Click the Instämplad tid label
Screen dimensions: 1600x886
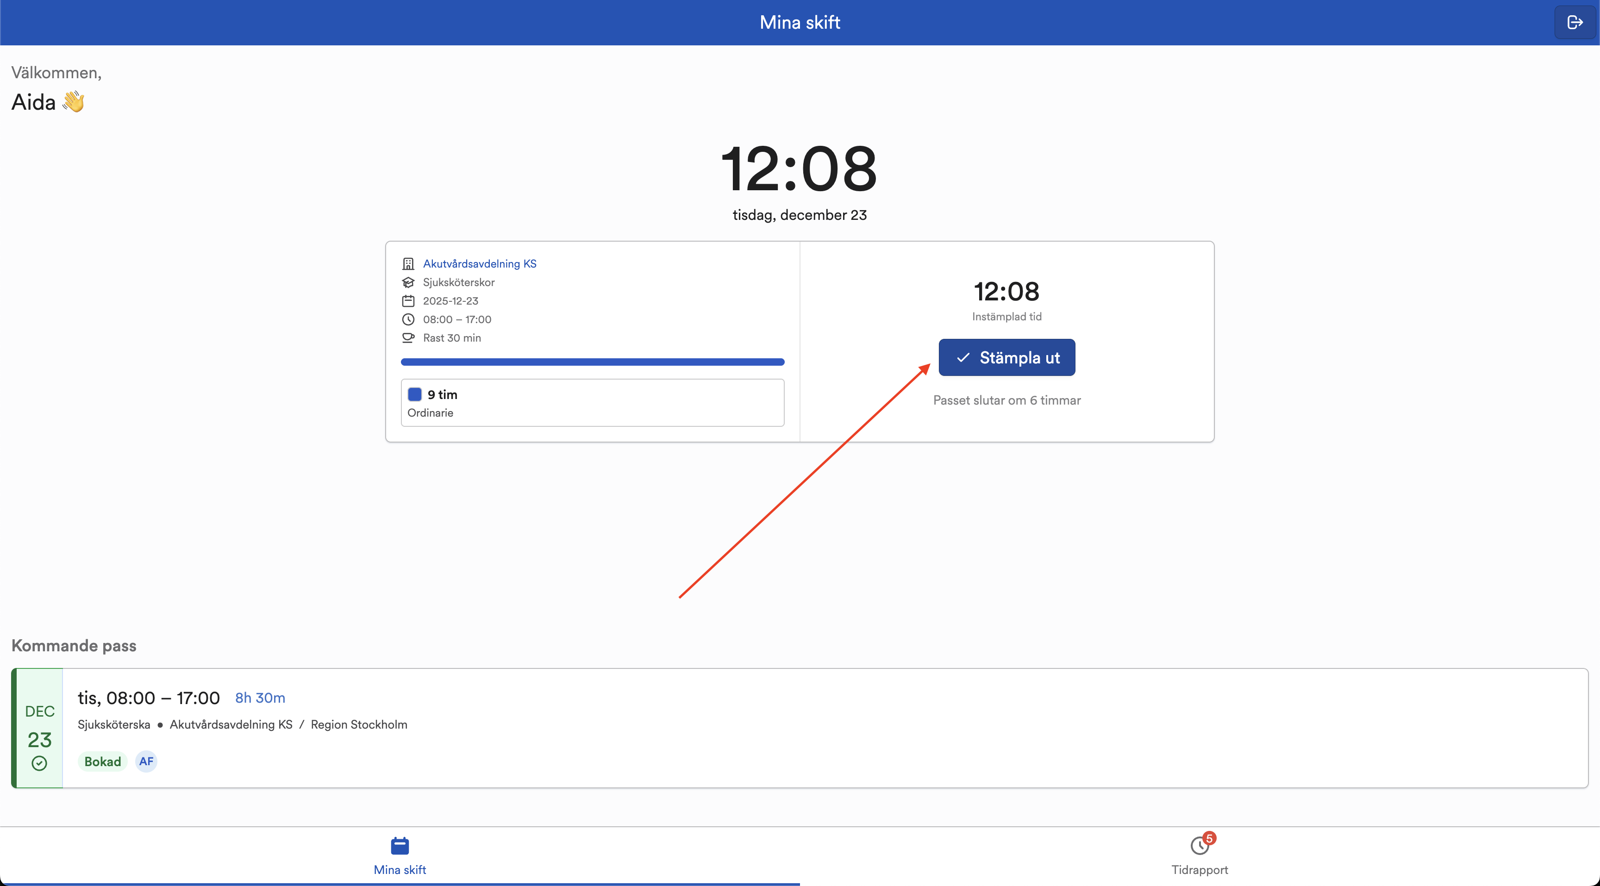point(1007,317)
